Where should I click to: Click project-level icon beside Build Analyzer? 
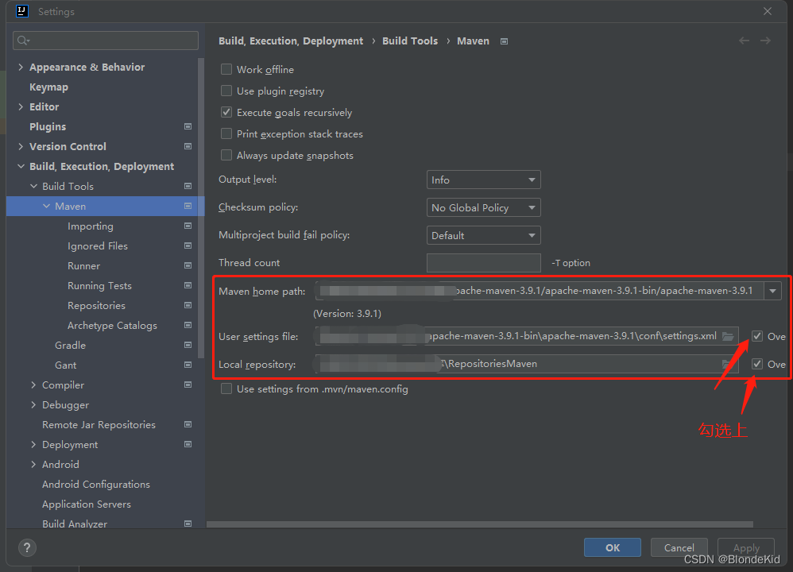point(188,524)
